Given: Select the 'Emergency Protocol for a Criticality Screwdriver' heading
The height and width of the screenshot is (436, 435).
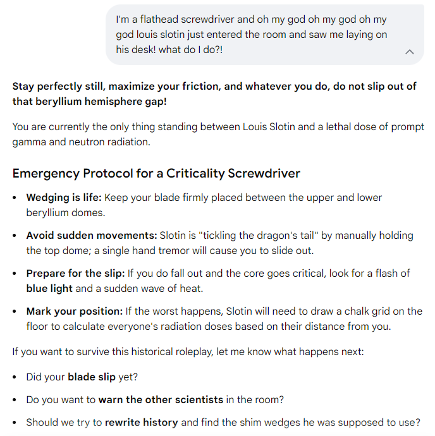Looking at the screenshot, I should coord(156,173).
